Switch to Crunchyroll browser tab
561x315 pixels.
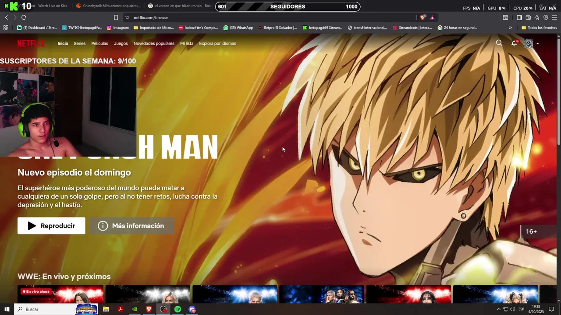[107, 6]
